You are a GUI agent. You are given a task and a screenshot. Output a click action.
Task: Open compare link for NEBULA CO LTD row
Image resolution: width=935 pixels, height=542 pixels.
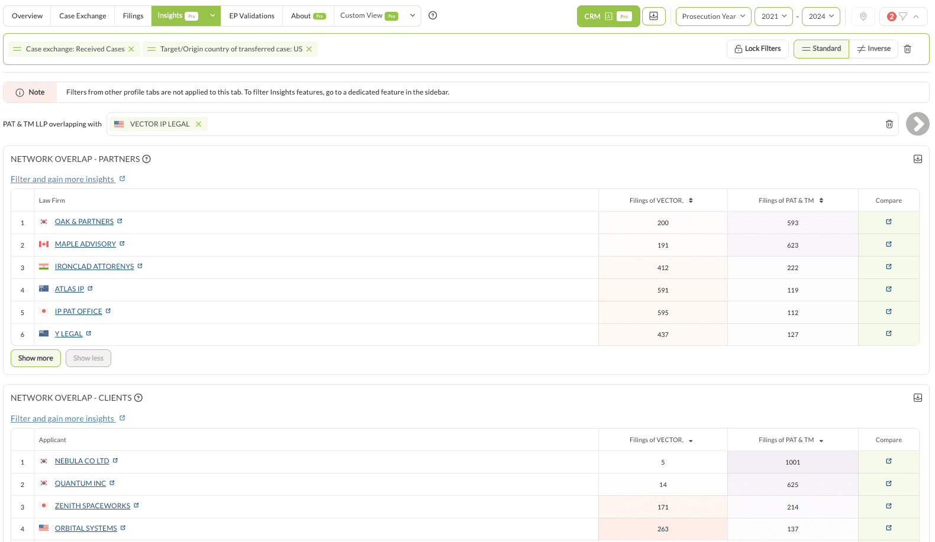pyautogui.click(x=889, y=461)
